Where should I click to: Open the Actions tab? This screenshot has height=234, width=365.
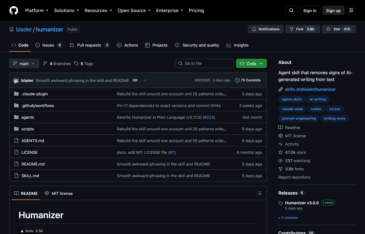[x=127, y=45]
